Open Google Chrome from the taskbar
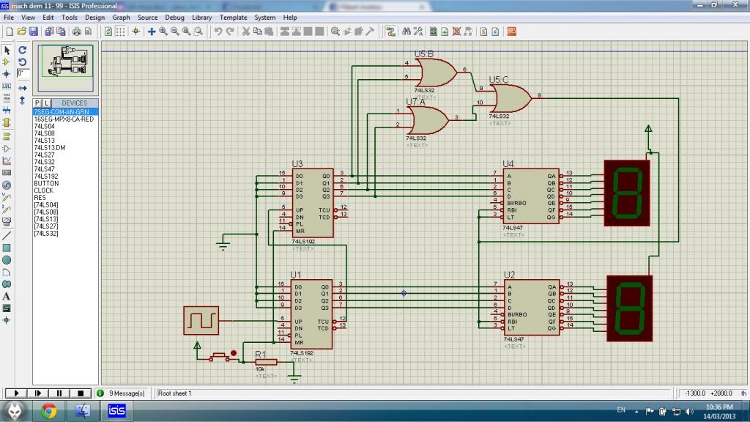Viewport: 750px width, 422px height. click(x=49, y=411)
